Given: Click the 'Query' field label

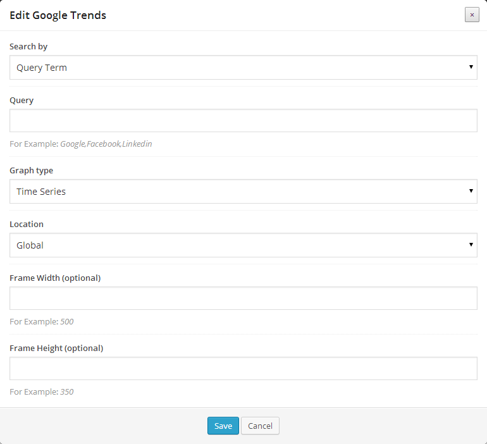Looking at the screenshot, I should (x=22, y=101).
